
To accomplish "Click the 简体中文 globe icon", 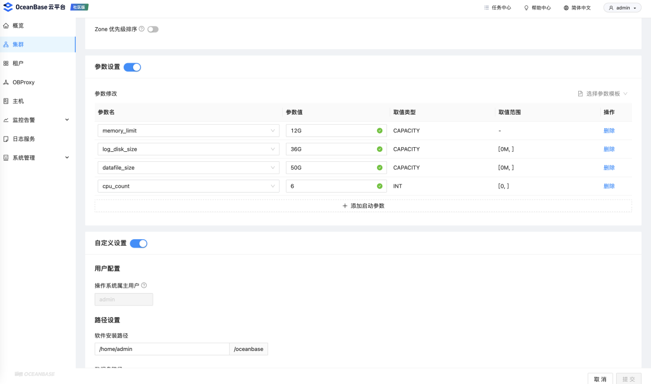I will pos(566,8).
